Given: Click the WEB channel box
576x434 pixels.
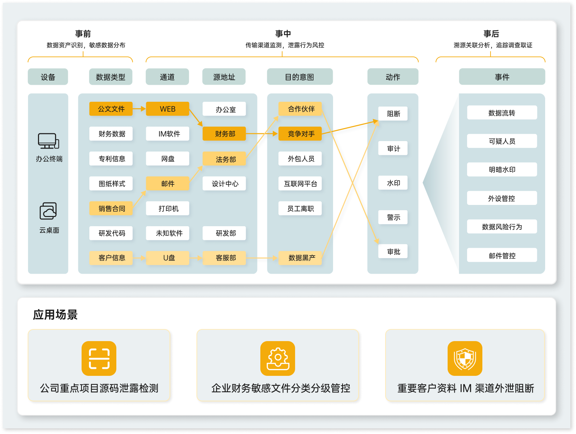Looking at the screenshot, I should click(x=168, y=109).
